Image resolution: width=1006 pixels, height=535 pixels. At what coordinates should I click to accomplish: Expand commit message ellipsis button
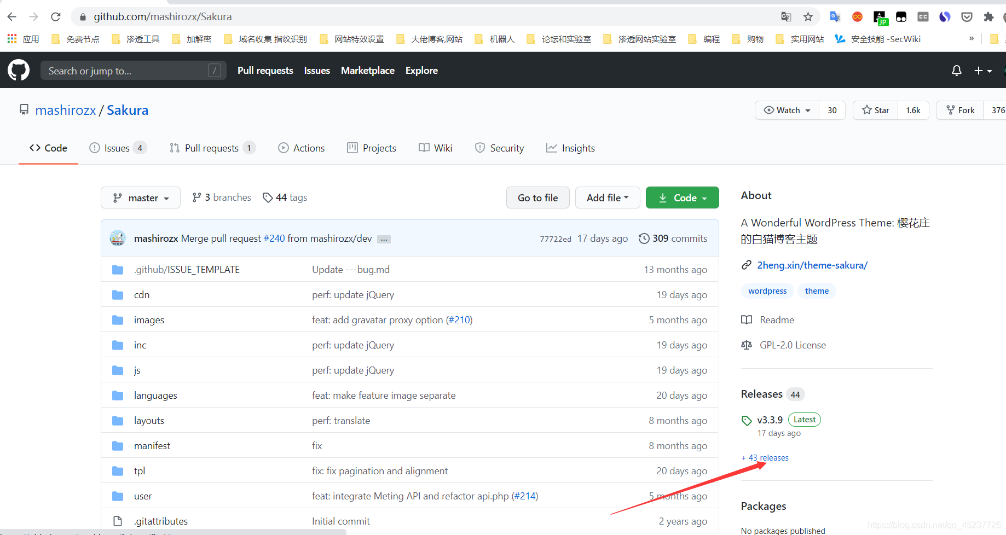pos(384,239)
